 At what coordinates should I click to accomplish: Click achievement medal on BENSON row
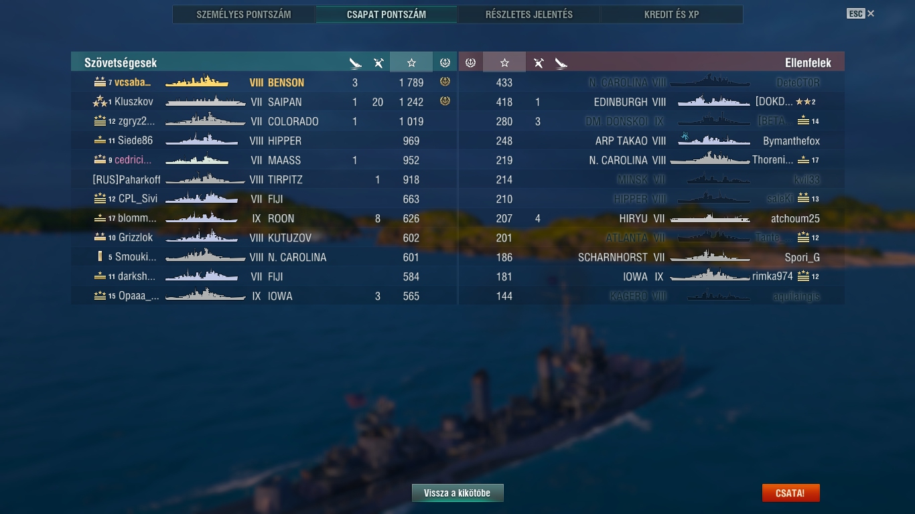click(445, 82)
